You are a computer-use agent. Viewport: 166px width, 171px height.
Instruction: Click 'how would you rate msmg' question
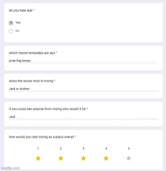point(41,137)
